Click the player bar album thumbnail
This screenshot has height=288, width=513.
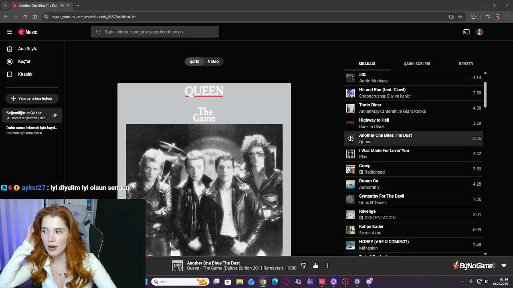point(177,266)
